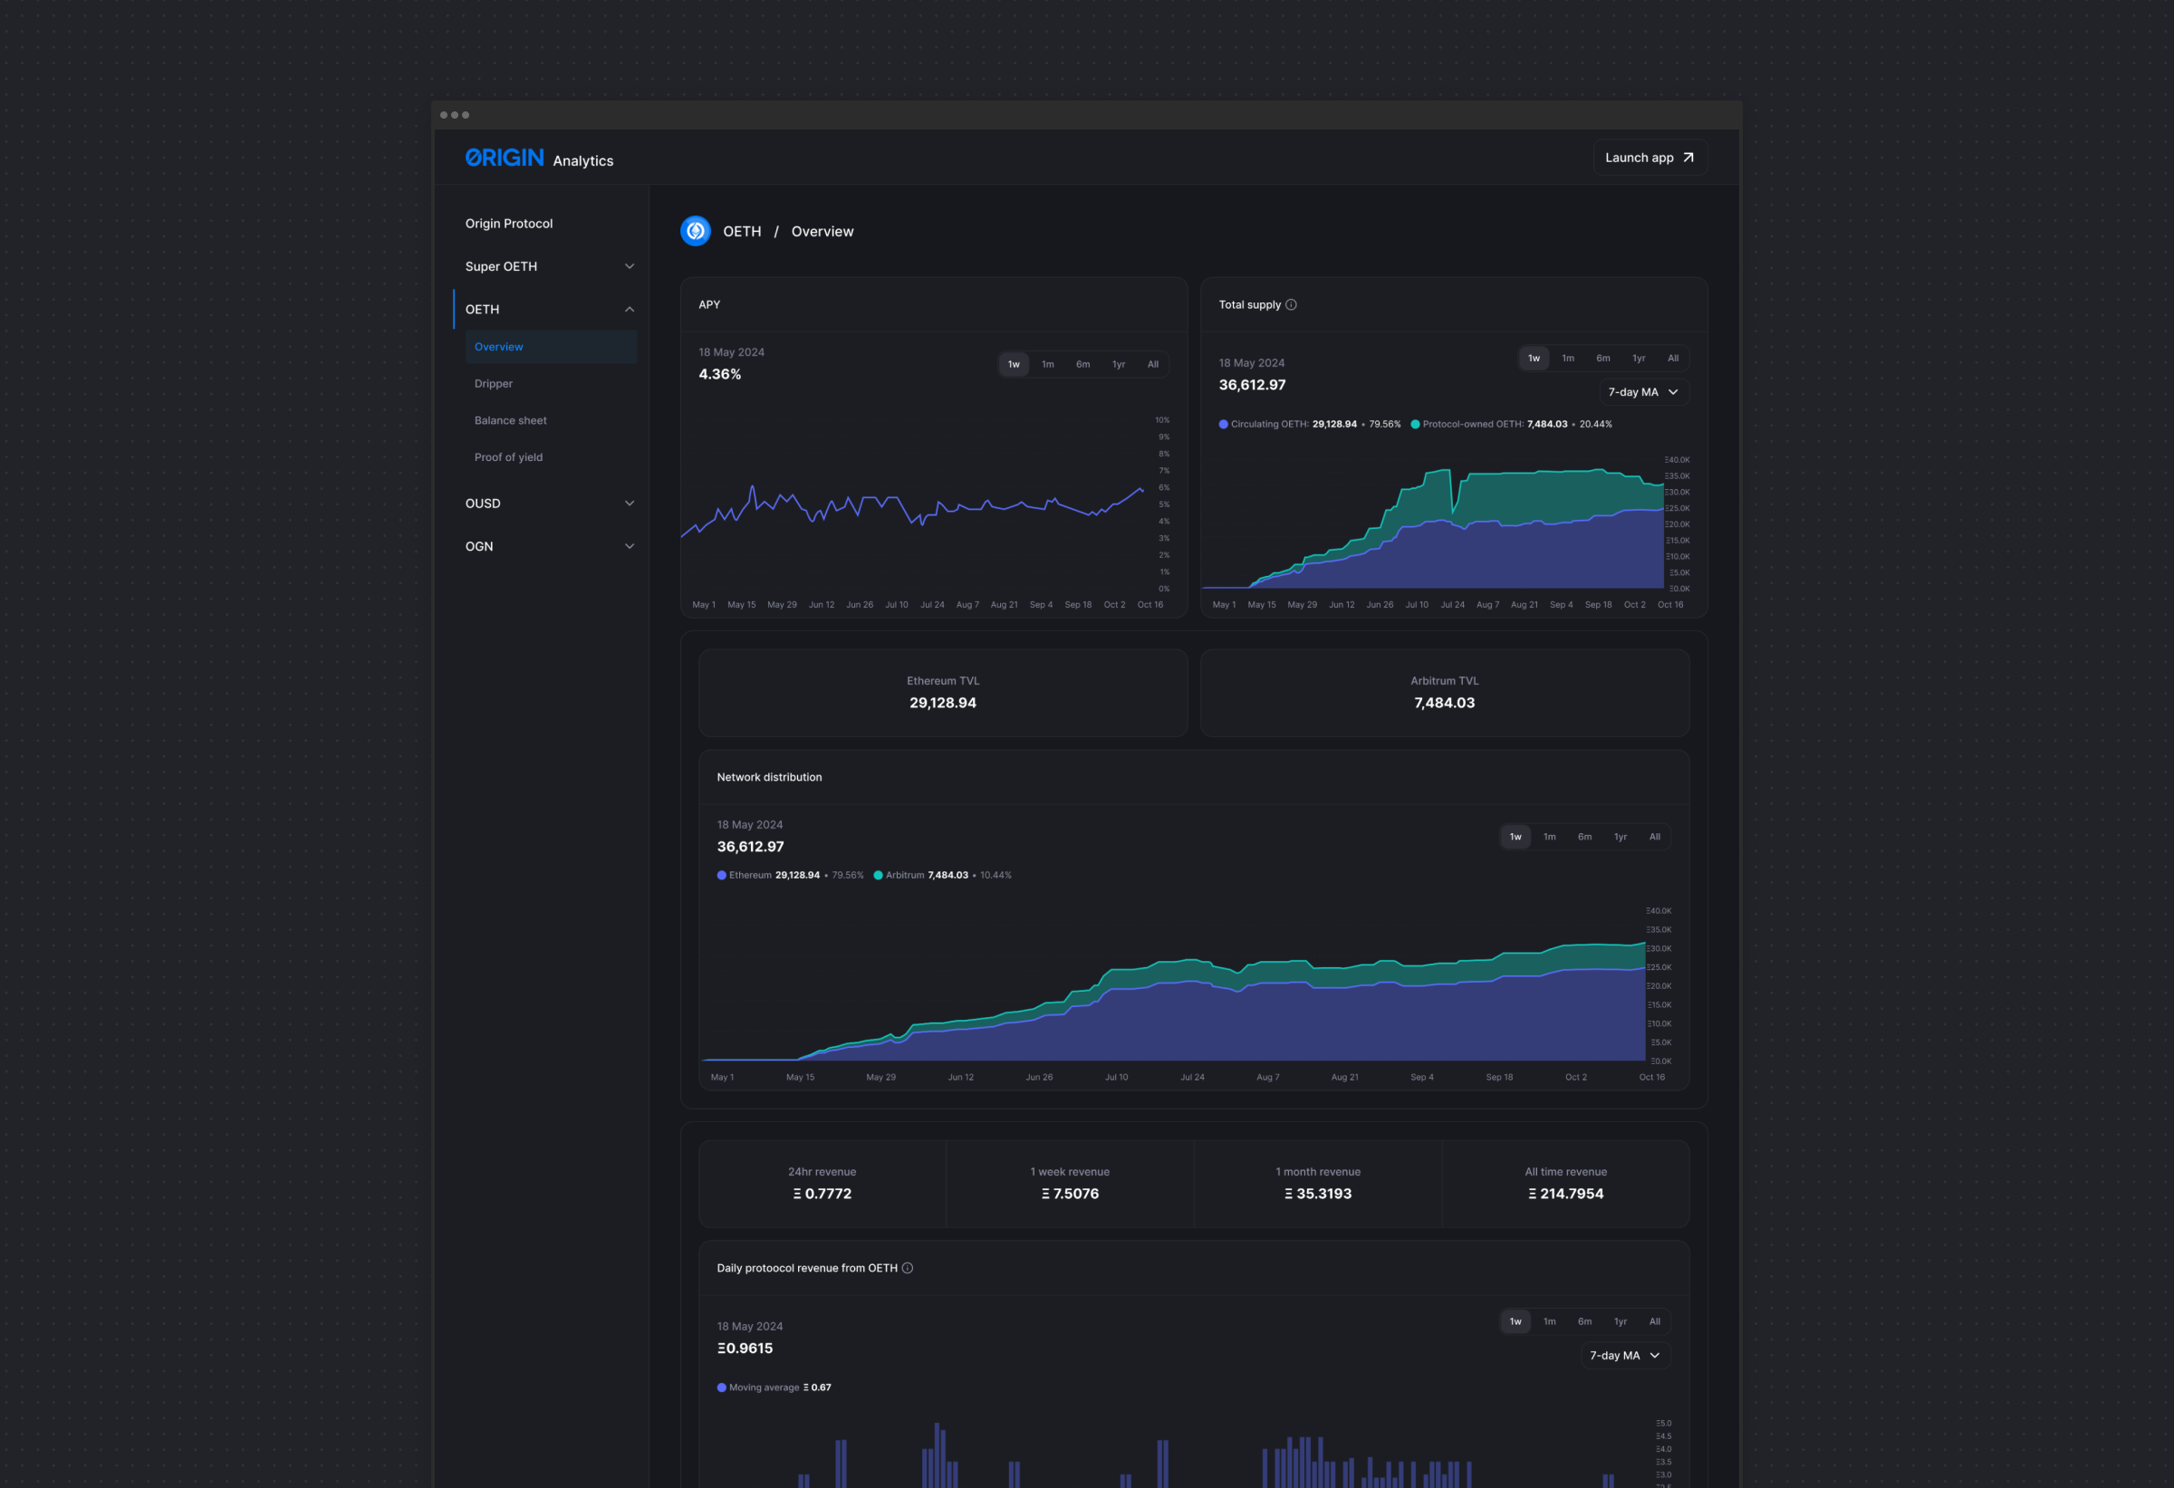2174x1488 pixels.
Task: Select 1yr range in Total supply chart
Action: pyautogui.click(x=1639, y=359)
